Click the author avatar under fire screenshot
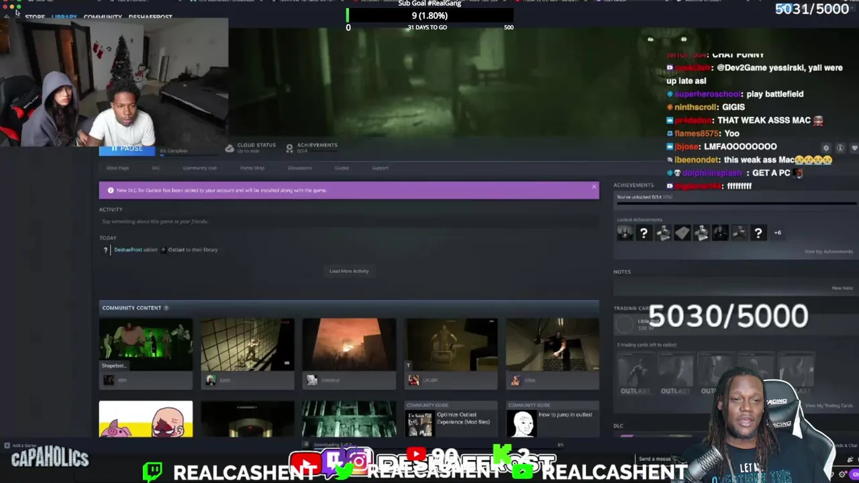Viewport: 859px width, 483px height. point(312,380)
